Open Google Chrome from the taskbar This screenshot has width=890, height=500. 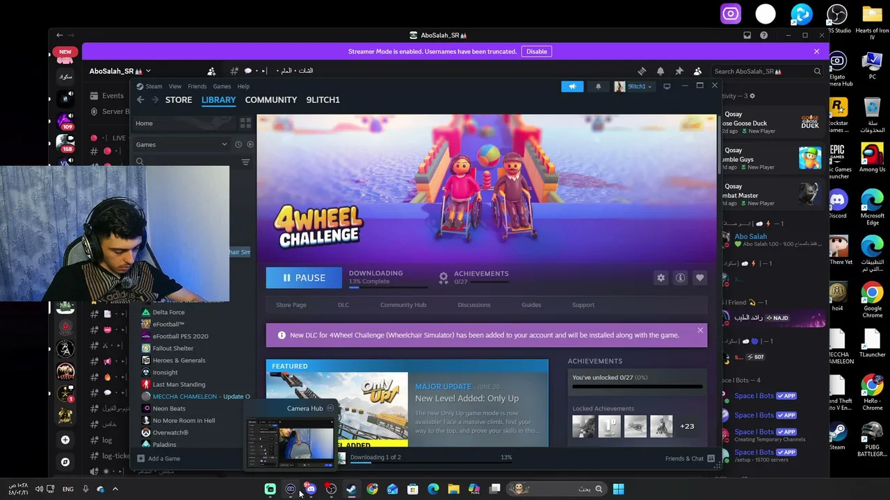click(372, 489)
